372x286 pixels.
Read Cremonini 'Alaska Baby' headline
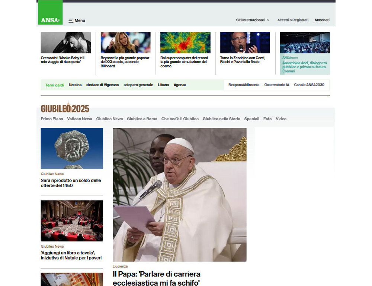click(x=62, y=60)
